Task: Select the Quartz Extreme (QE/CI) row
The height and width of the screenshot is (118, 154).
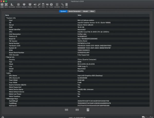Action: (x=77, y=85)
